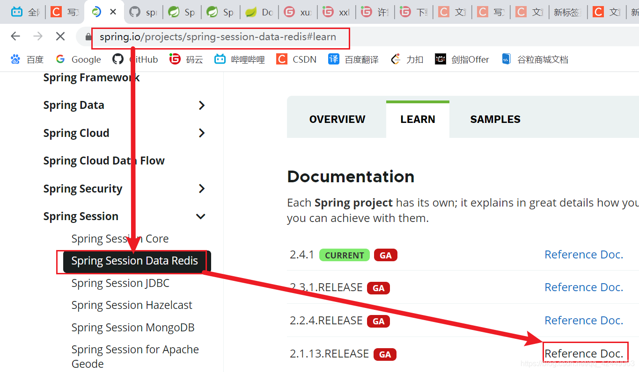Image resolution: width=639 pixels, height=372 pixels.
Task: Click the 2.1.13.RELEASE version text
Action: tap(329, 354)
